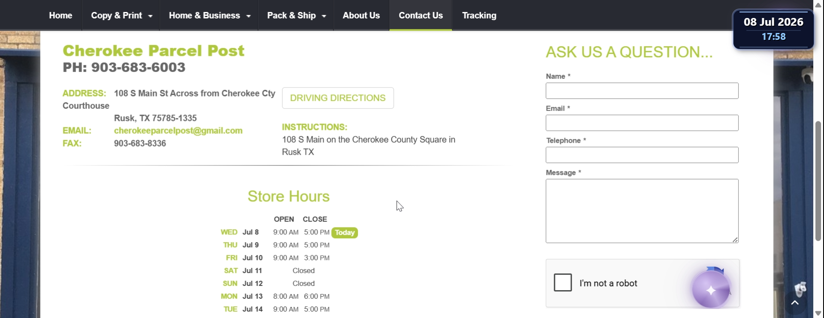Click the Message text area
The width and height of the screenshot is (824, 318).
point(642,211)
